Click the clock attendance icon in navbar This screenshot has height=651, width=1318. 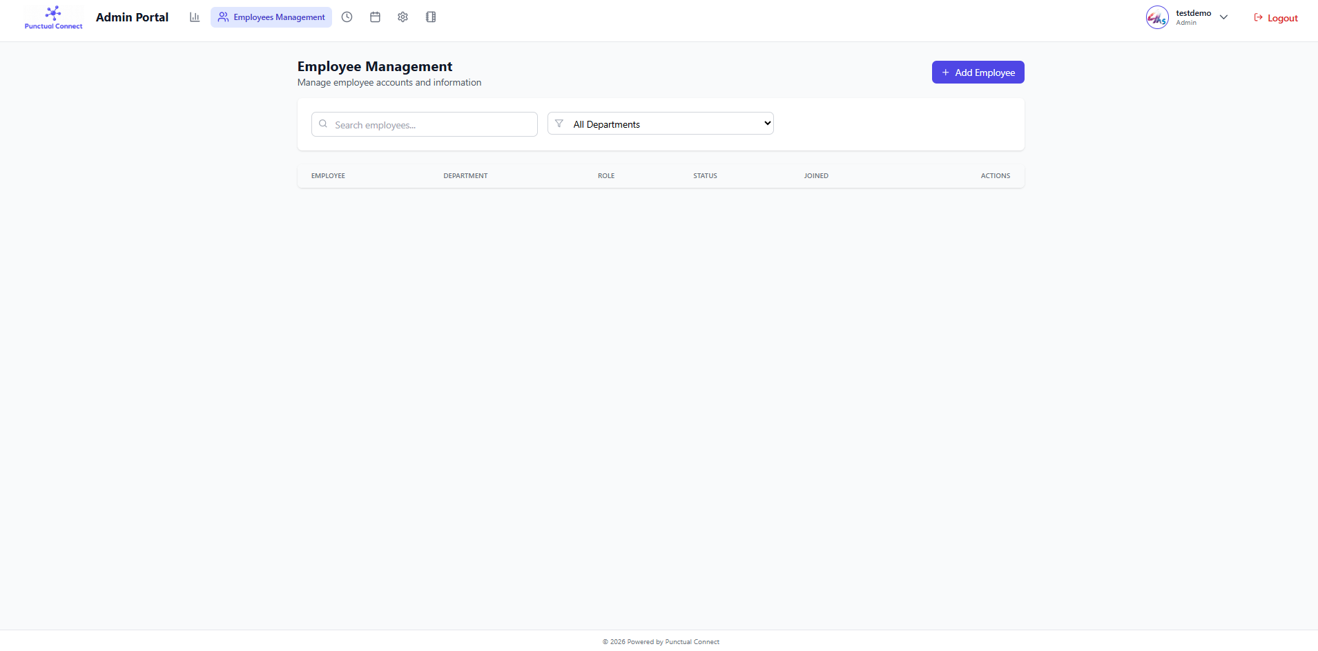coord(347,17)
